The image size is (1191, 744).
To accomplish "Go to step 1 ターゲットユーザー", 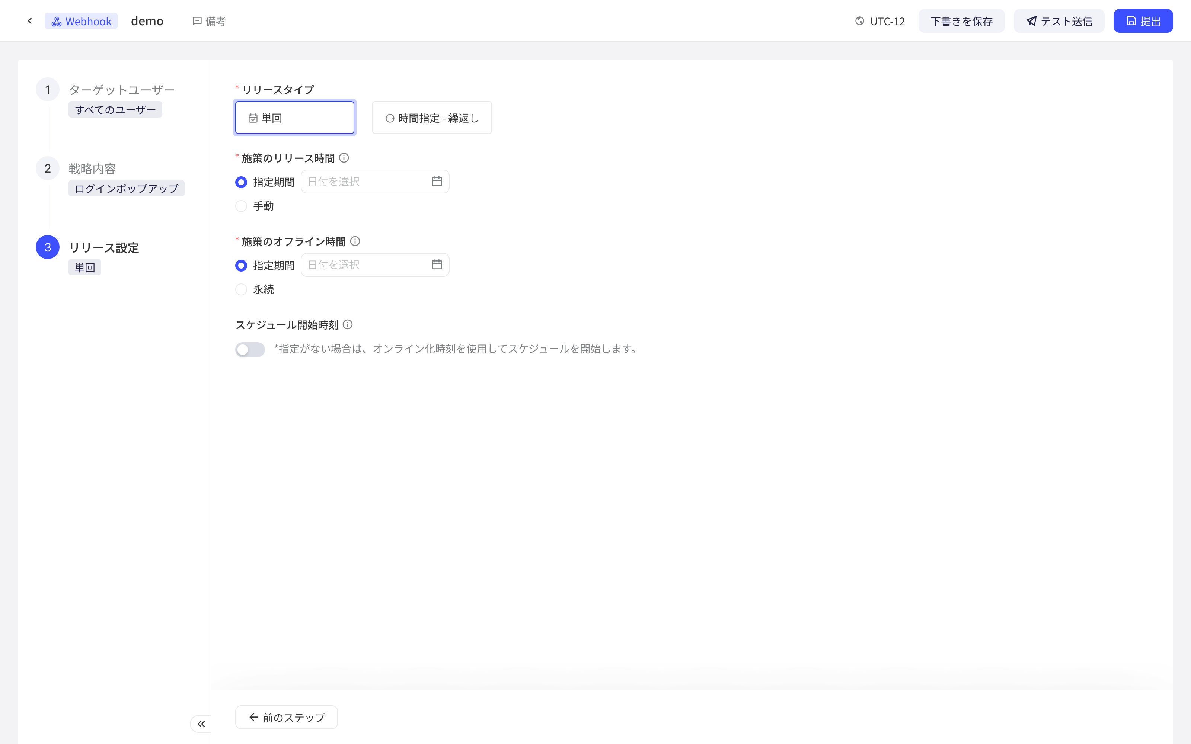I will click(122, 90).
